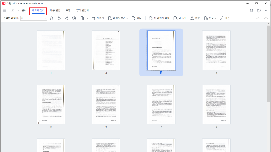Click 빈 페이지 삭제 button
Image resolution: width=271 pixels, height=152 pixels.
tap(159, 18)
